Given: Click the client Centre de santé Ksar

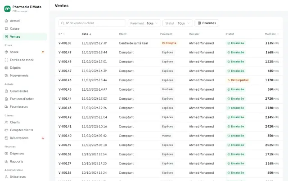Looking at the screenshot, I should [x=133, y=43].
